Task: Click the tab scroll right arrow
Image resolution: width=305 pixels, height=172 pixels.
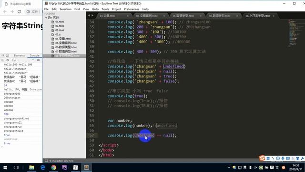Action: pos(92,15)
